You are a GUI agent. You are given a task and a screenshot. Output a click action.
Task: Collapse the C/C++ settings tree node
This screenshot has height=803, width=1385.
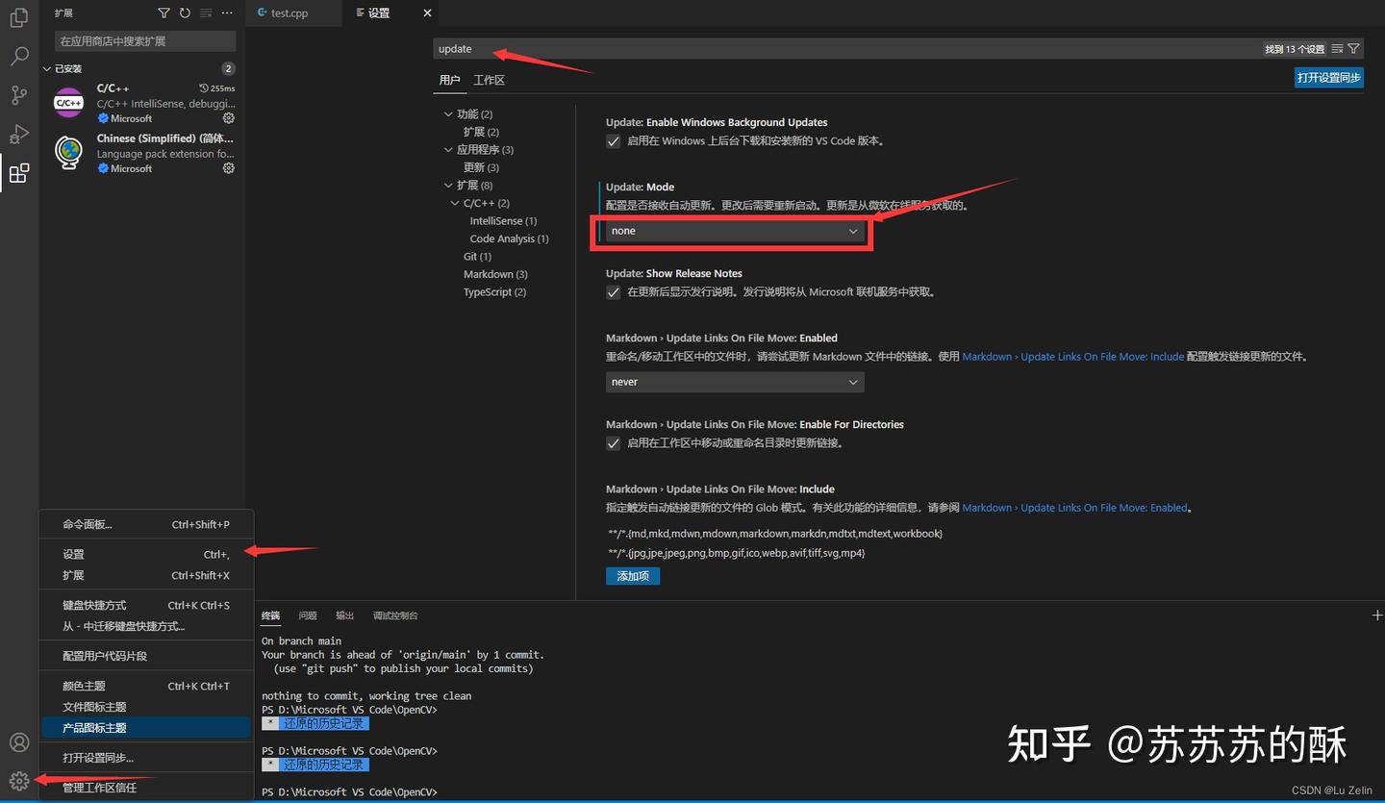[x=454, y=202]
